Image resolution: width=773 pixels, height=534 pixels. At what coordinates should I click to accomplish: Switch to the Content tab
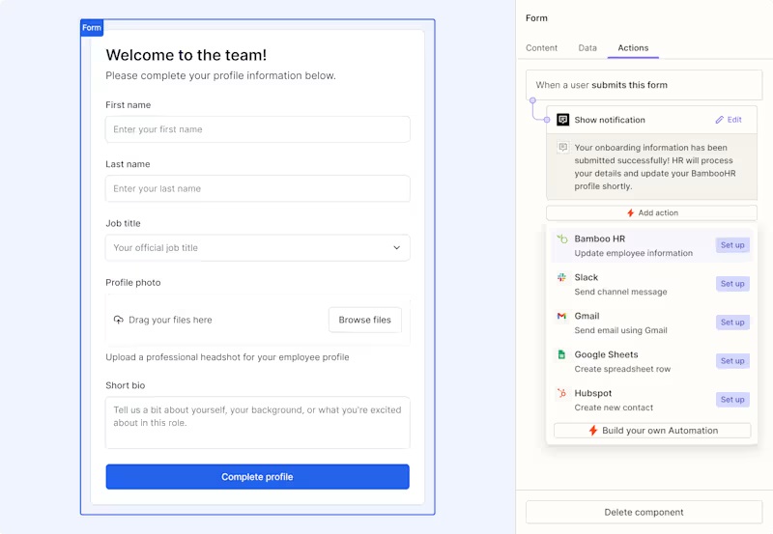(541, 48)
